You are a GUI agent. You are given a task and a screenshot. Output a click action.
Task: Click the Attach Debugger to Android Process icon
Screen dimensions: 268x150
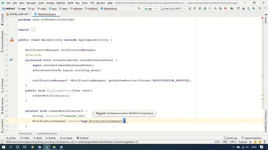(221, 8)
